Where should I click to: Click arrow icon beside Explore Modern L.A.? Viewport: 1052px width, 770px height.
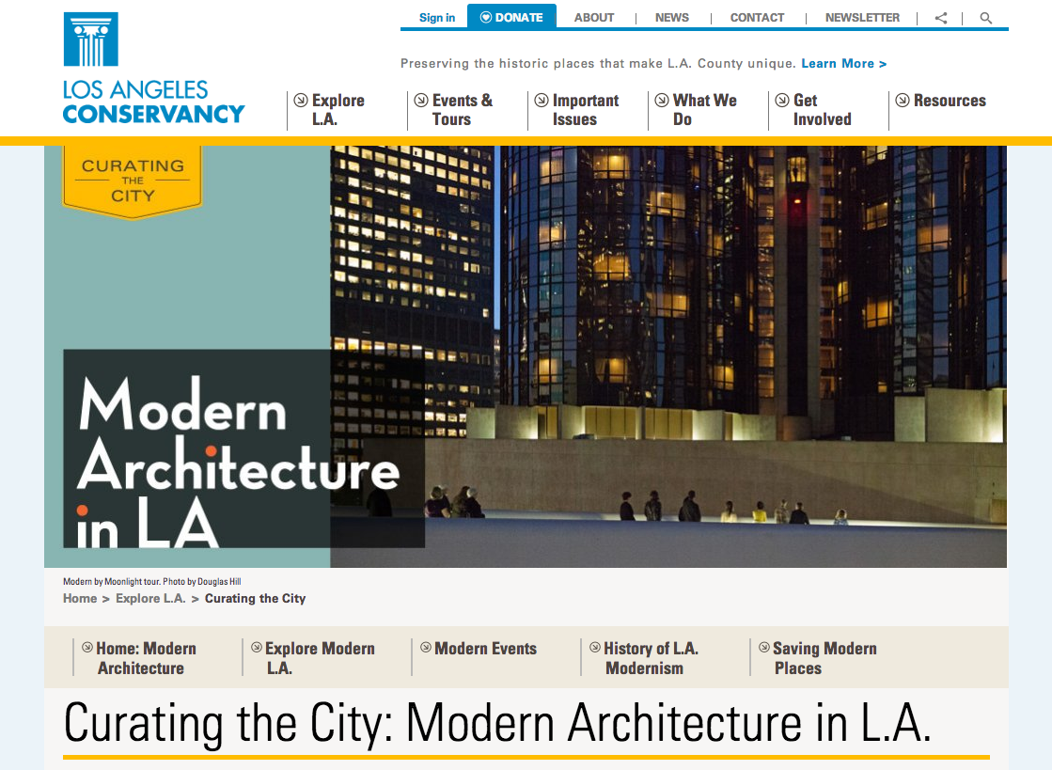pyautogui.click(x=257, y=647)
